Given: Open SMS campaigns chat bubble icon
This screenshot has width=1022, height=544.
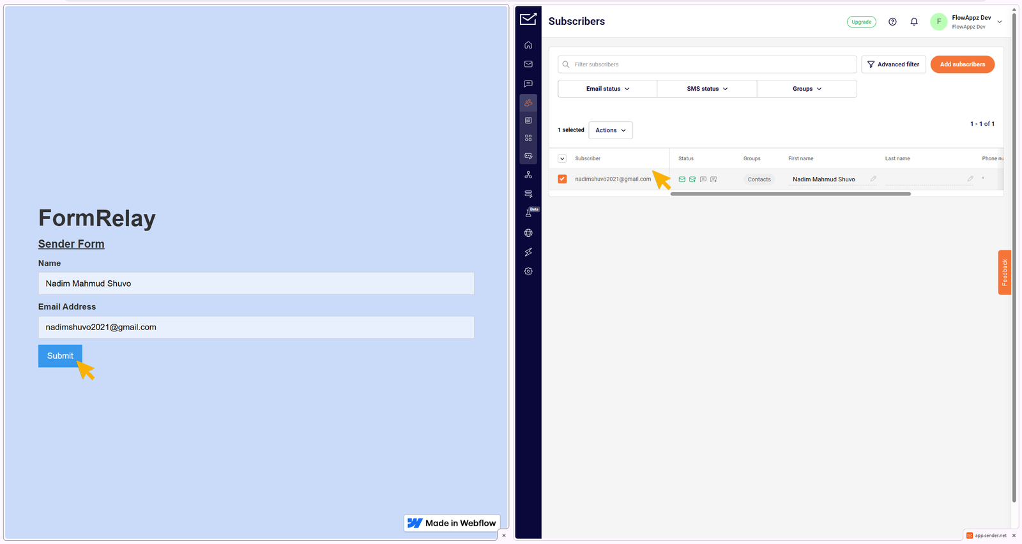Looking at the screenshot, I should (x=528, y=84).
